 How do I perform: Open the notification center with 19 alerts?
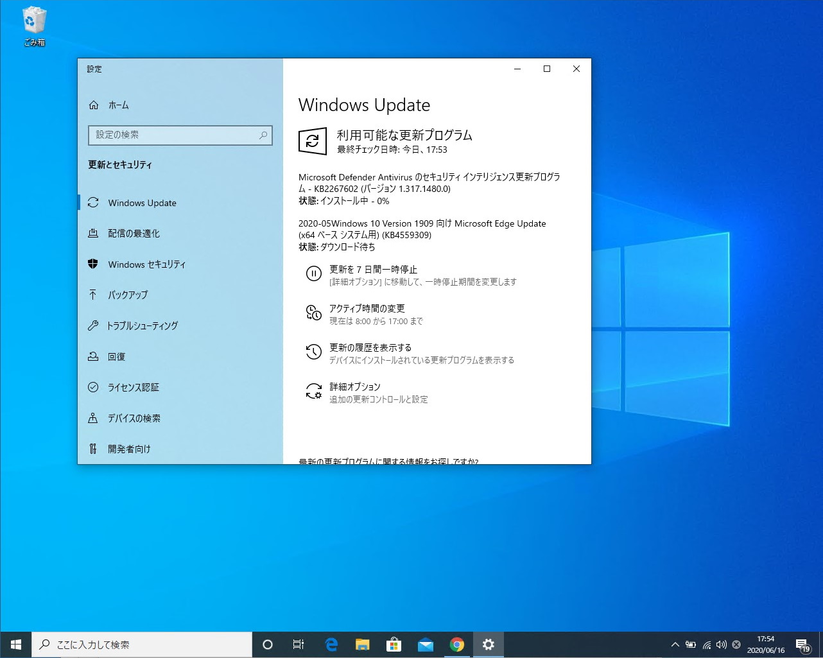click(x=802, y=645)
